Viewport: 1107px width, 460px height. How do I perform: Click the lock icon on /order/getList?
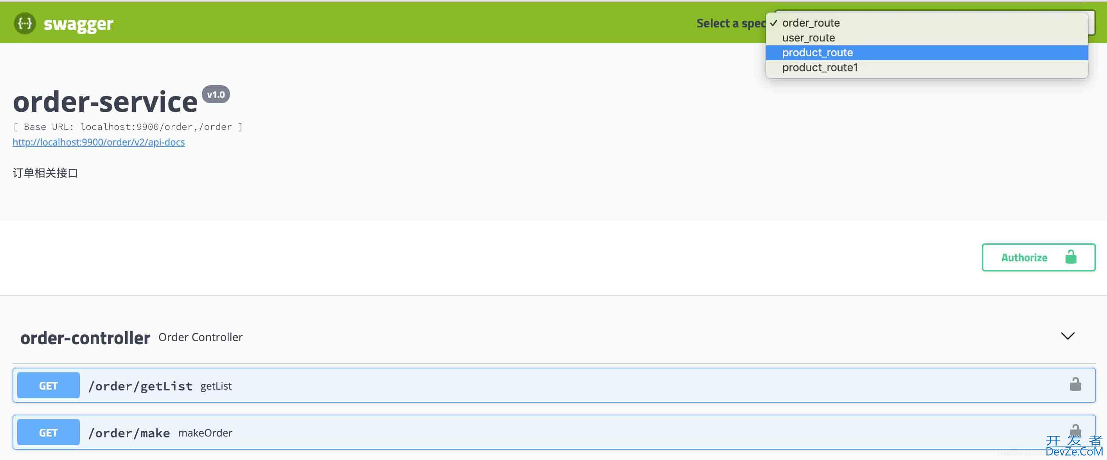point(1075,385)
